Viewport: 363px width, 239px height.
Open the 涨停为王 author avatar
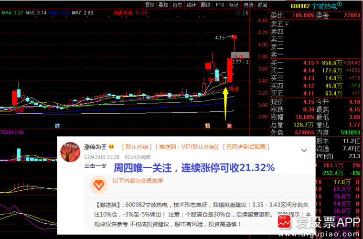[70, 152]
